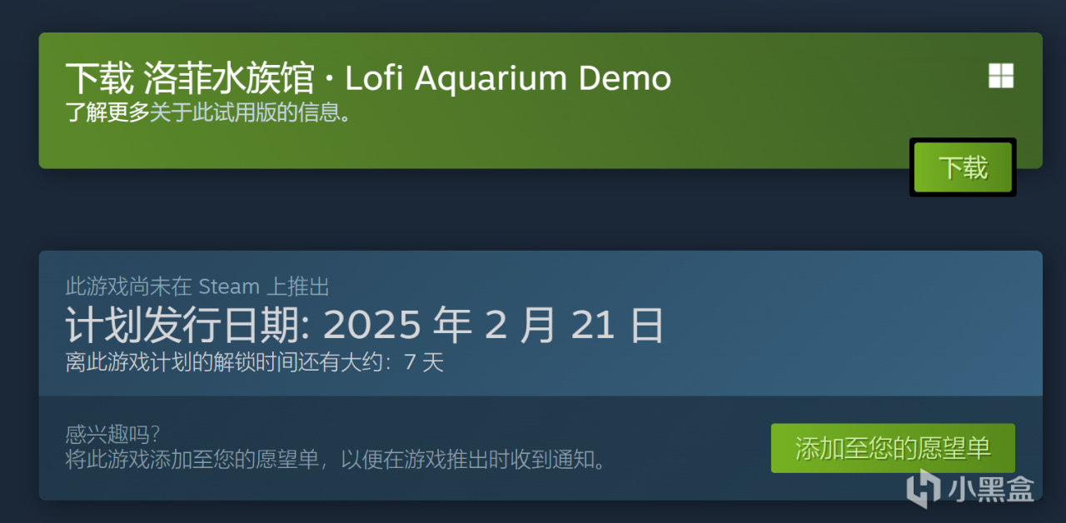Click the 了解更多 text in demo banner

coord(107,112)
